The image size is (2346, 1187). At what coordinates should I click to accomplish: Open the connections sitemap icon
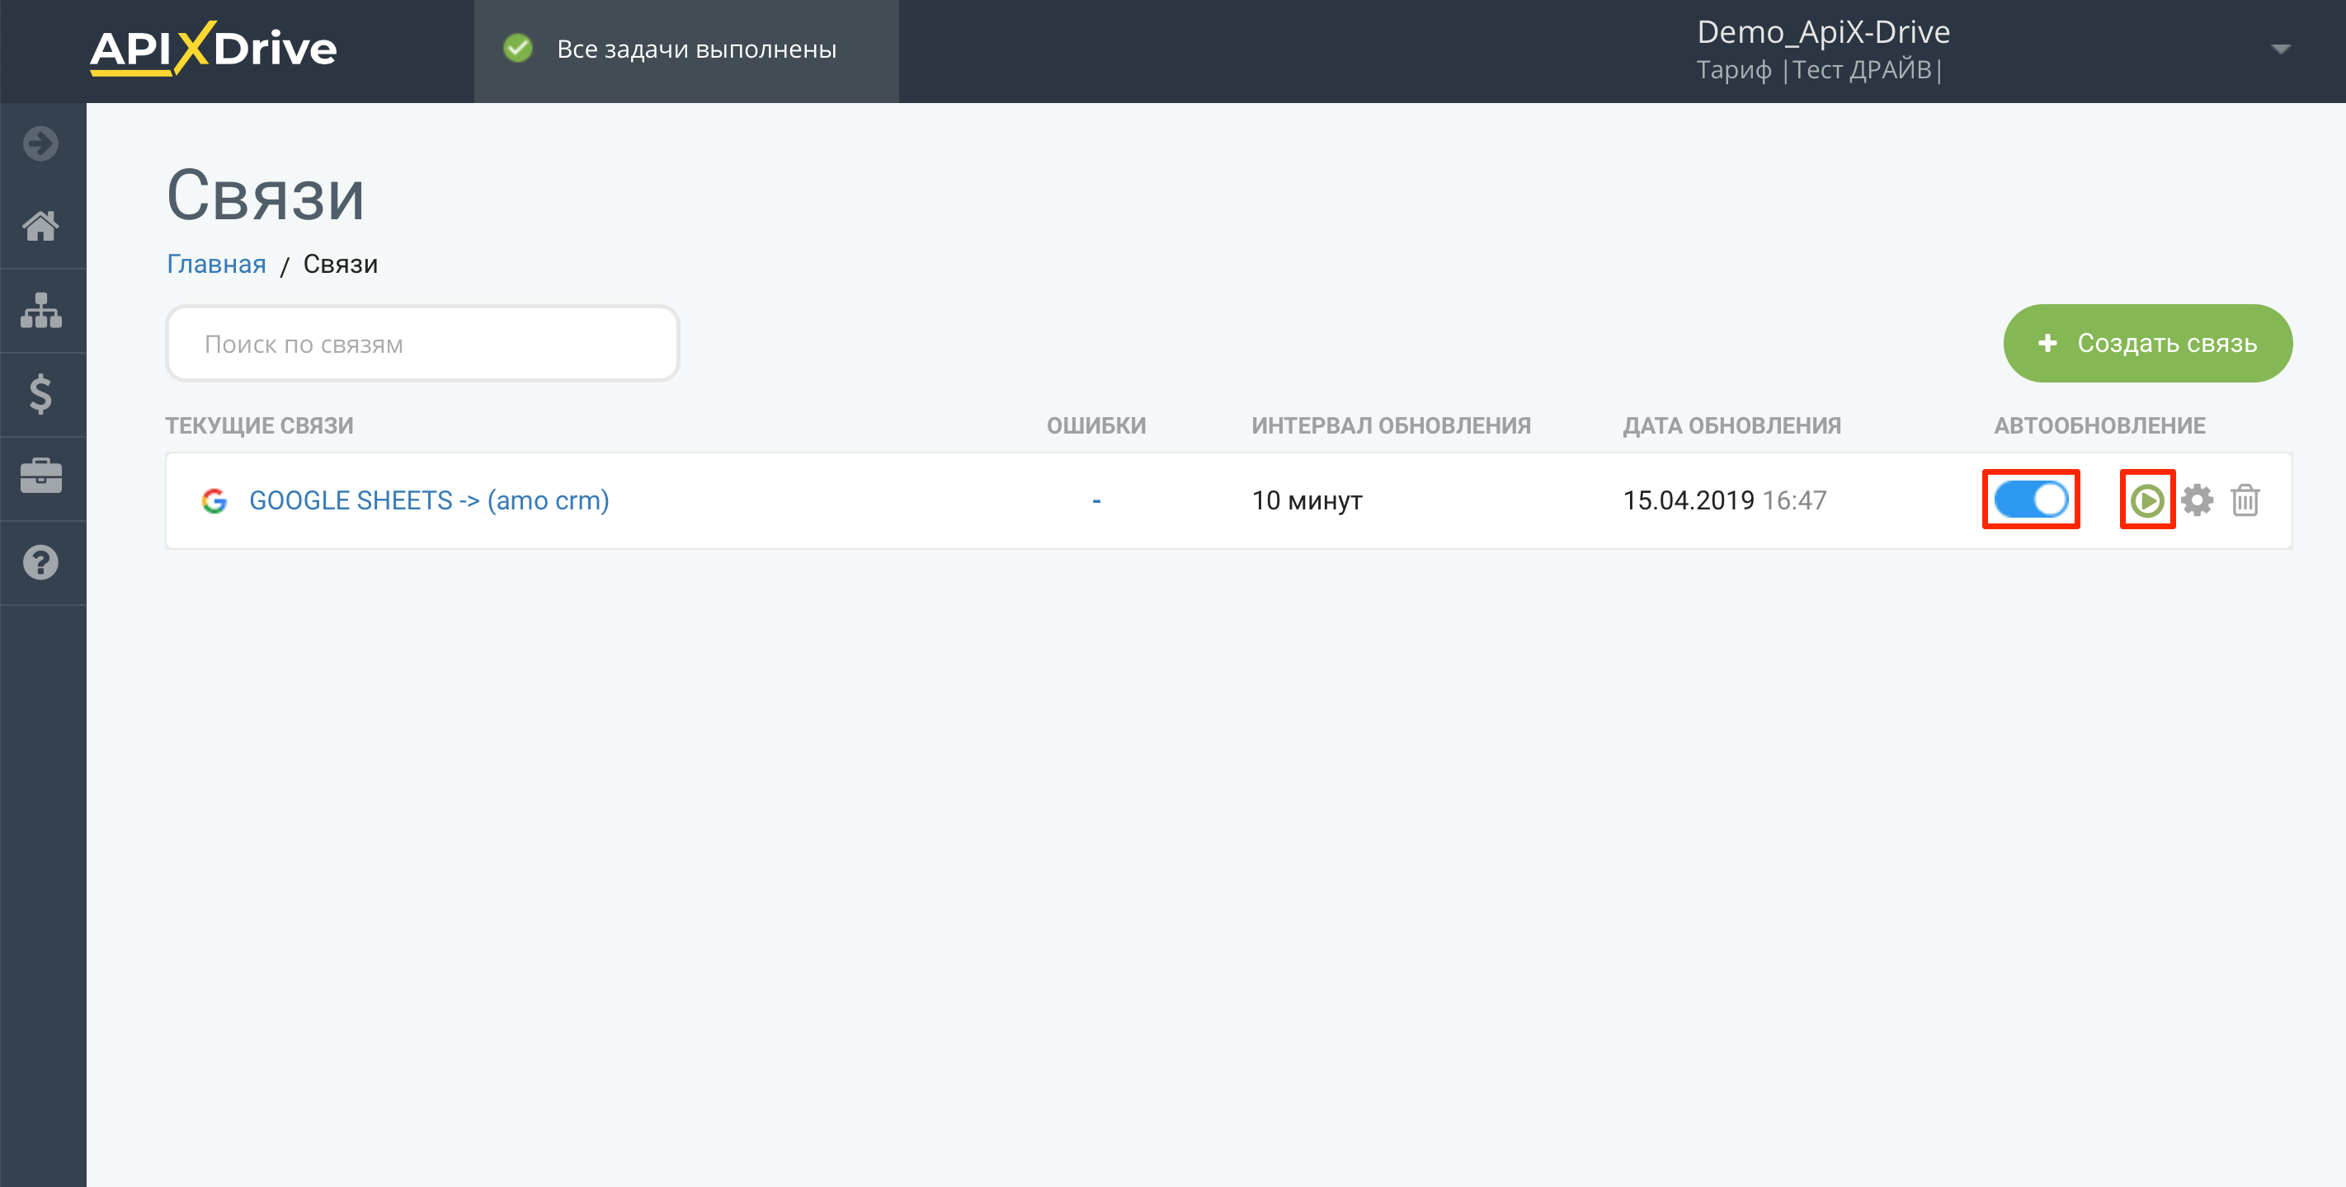click(x=41, y=311)
